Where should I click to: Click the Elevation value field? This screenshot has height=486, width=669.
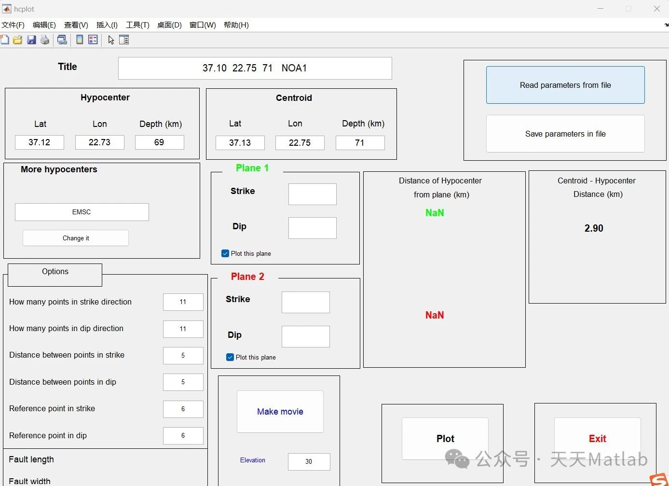[x=309, y=462]
